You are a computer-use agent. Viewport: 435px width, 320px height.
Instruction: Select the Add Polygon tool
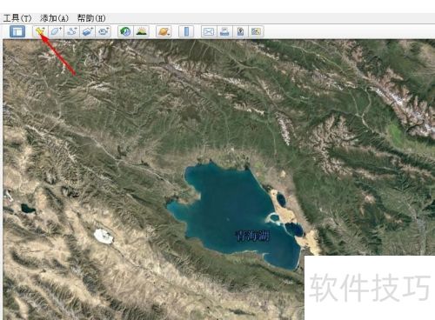click(x=56, y=31)
